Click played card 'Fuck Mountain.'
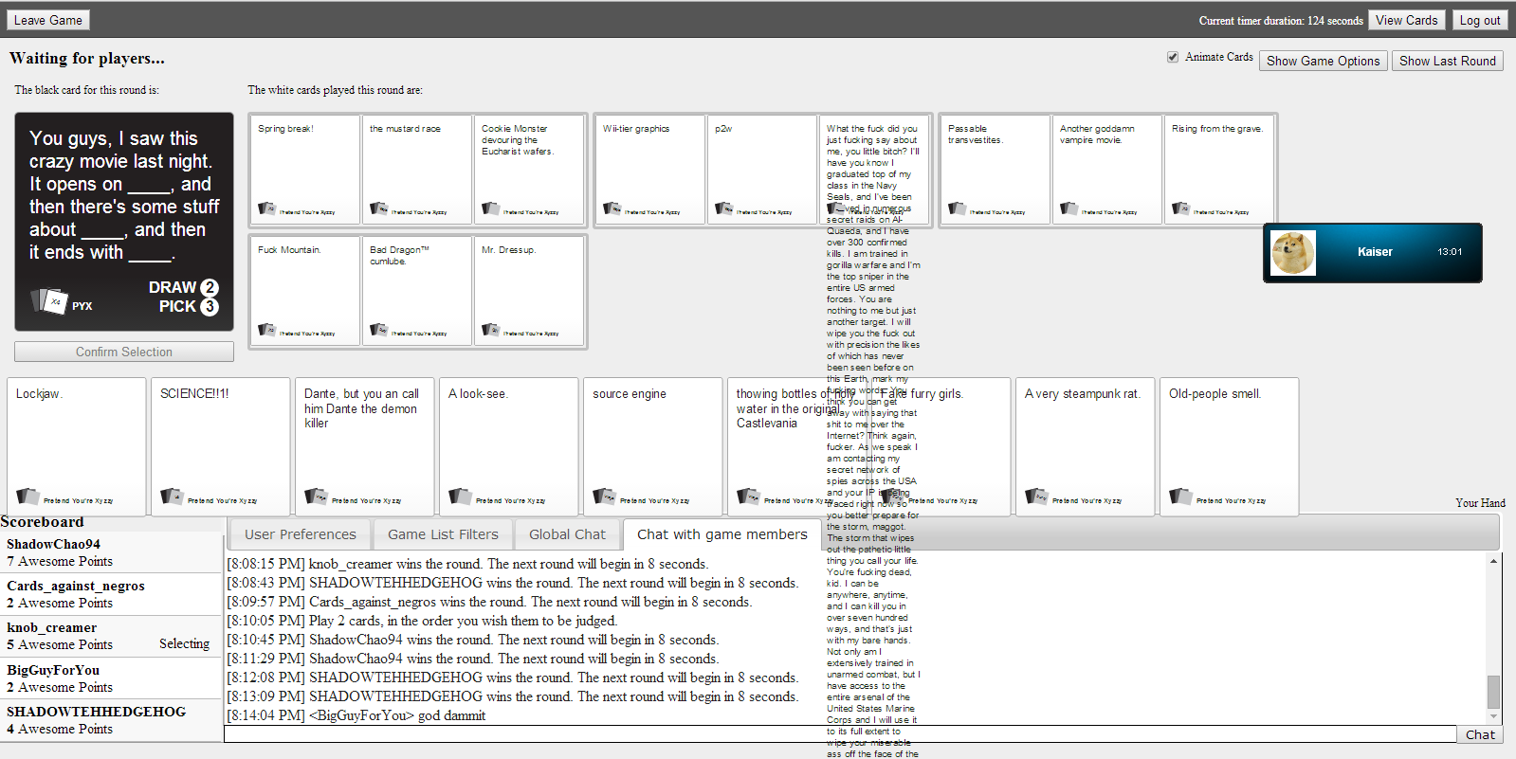The width and height of the screenshot is (1516, 759). (x=305, y=291)
